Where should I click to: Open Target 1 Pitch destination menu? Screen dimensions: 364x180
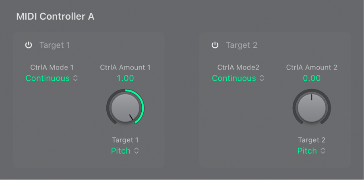[125, 151]
